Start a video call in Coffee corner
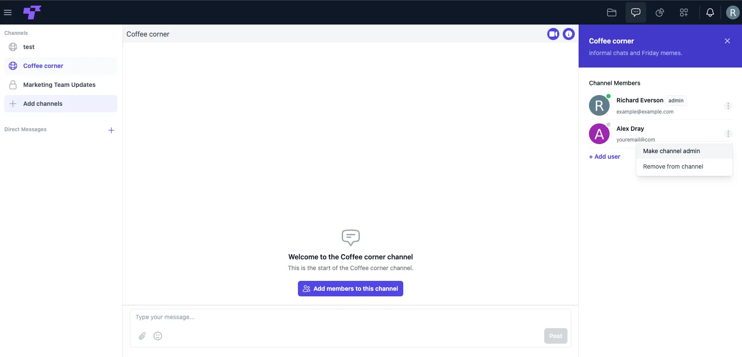The width and height of the screenshot is (742, 357). pos(553,34)
